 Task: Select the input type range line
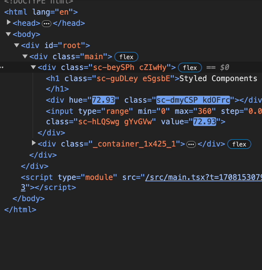click(154, 111)
